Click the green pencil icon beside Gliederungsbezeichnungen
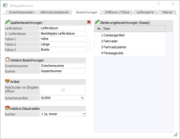This screenshot has height=139, width=180. [x=97, y=22]
